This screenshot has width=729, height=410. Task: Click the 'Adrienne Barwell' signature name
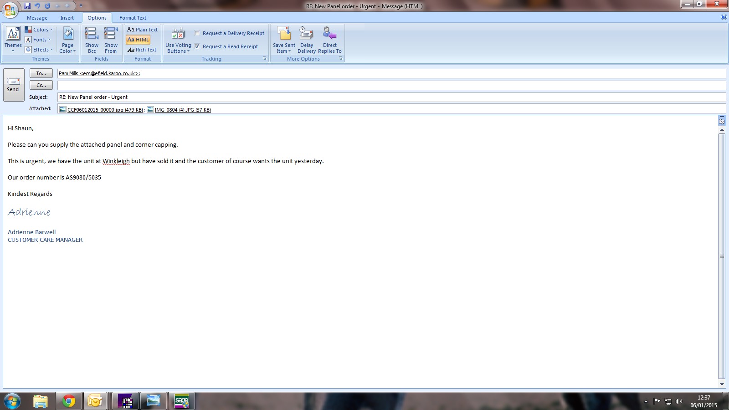coord(32,232)
